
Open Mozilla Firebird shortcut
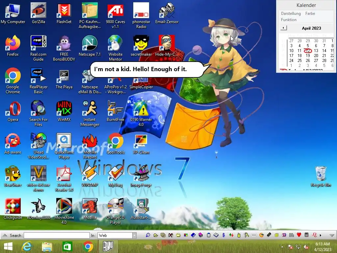click(90, 146)
